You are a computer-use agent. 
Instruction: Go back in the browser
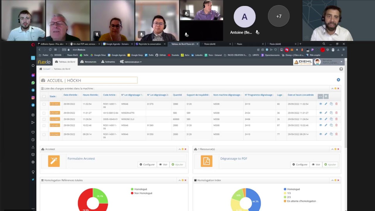pyautogui.click(x=40, y=50)
